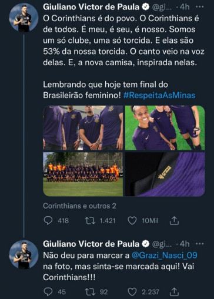Screen dimensions: 214x299
Task: View the full team group photo
Action: [83, 174]
